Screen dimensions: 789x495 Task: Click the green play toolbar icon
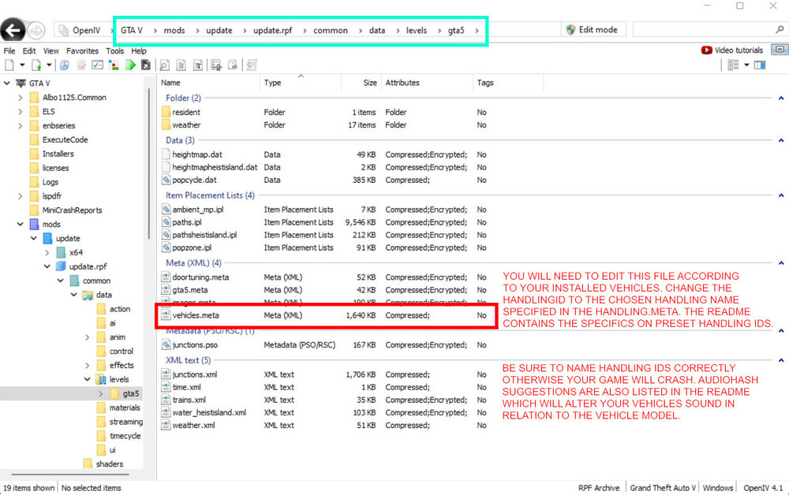click(x=130, y=65)
